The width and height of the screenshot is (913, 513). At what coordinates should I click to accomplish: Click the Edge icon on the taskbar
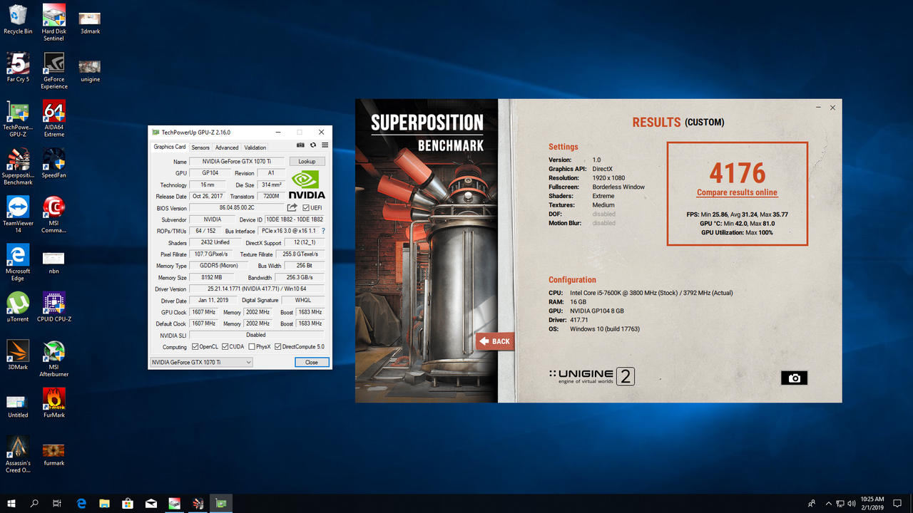tap(81, 503)
